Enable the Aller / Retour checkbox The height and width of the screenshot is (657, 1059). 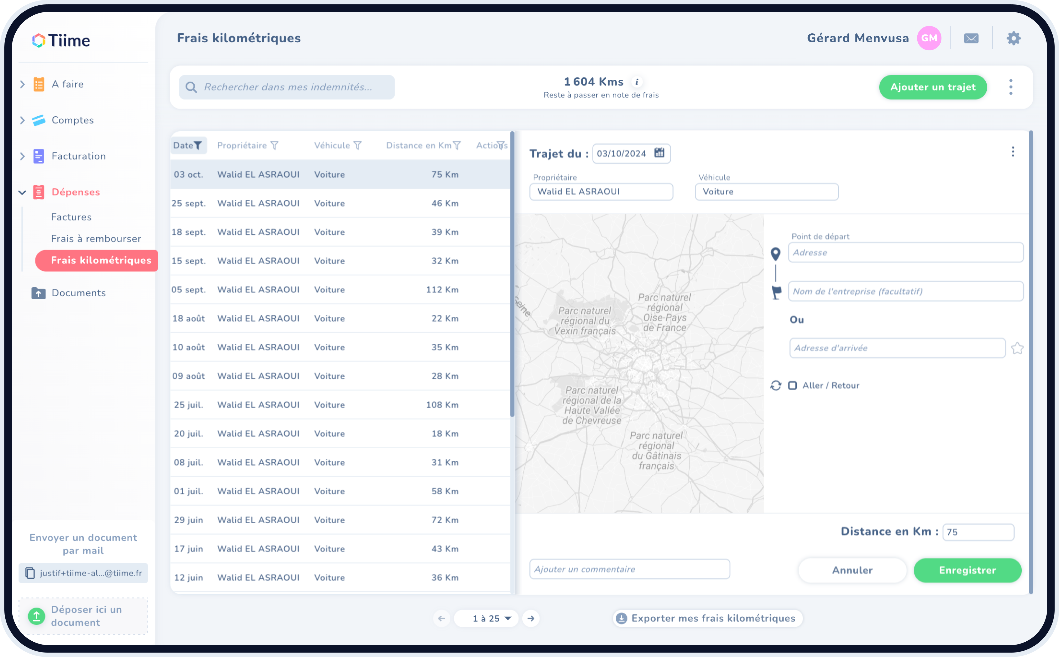(x=793, y=385)
